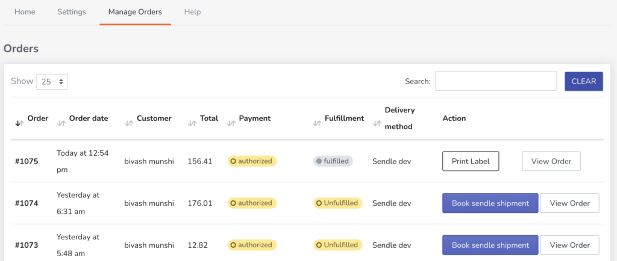View Order for order #1075

(x=551, y=161)
